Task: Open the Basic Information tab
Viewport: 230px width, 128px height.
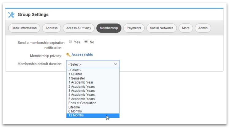Action: tap(24, 28)
